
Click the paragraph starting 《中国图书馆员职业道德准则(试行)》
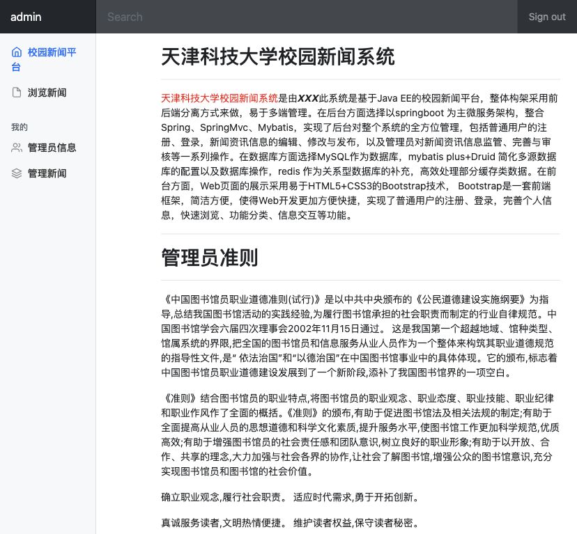[360, 336]
